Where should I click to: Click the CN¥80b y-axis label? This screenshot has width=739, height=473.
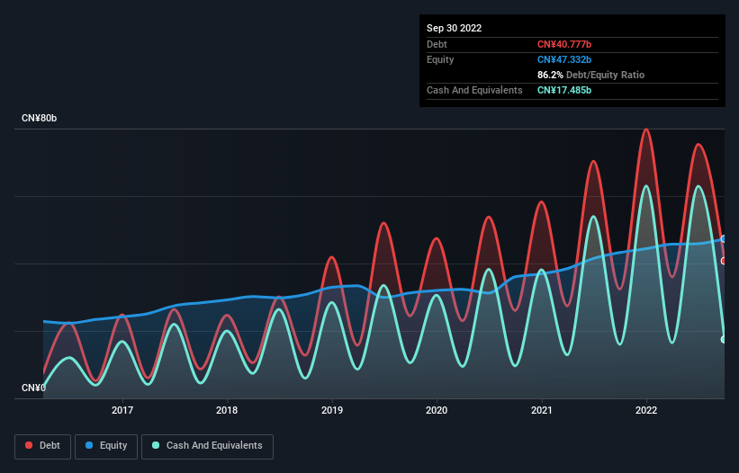[x=39, y=118]
